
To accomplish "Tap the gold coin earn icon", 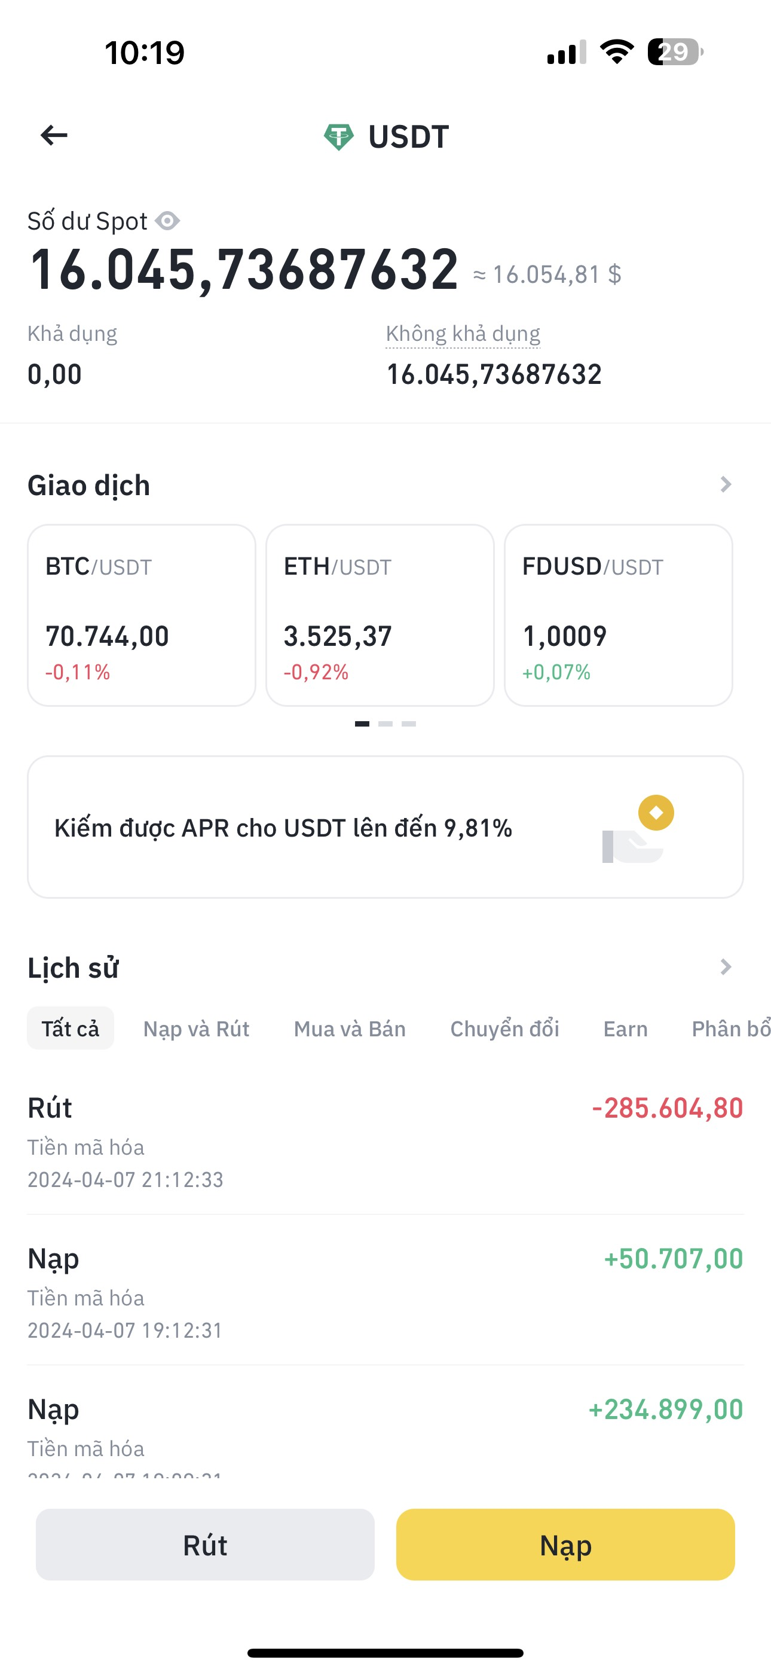I will click(x=656, y=813).
